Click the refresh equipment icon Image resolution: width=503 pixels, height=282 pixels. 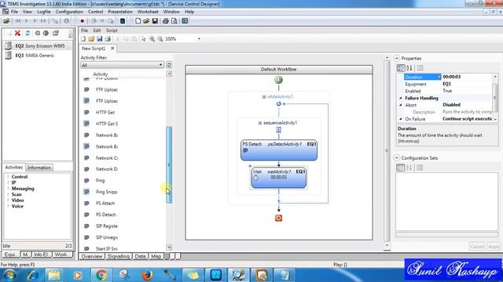[28, 33]
